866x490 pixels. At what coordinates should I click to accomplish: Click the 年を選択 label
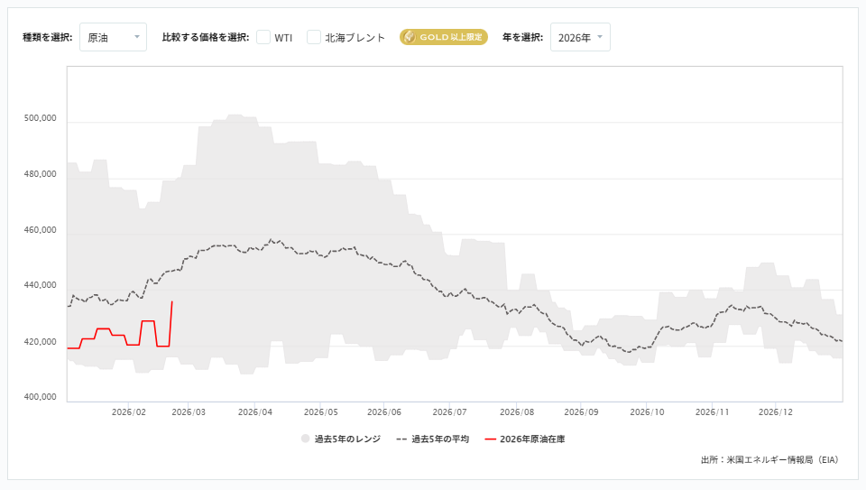pos(522,37)
